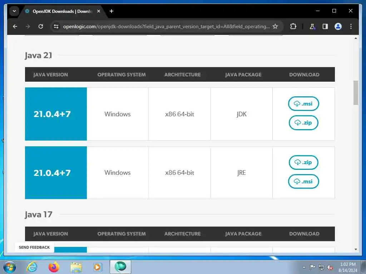
Task: Show hidden tray icons arrow
Action: 304,267
